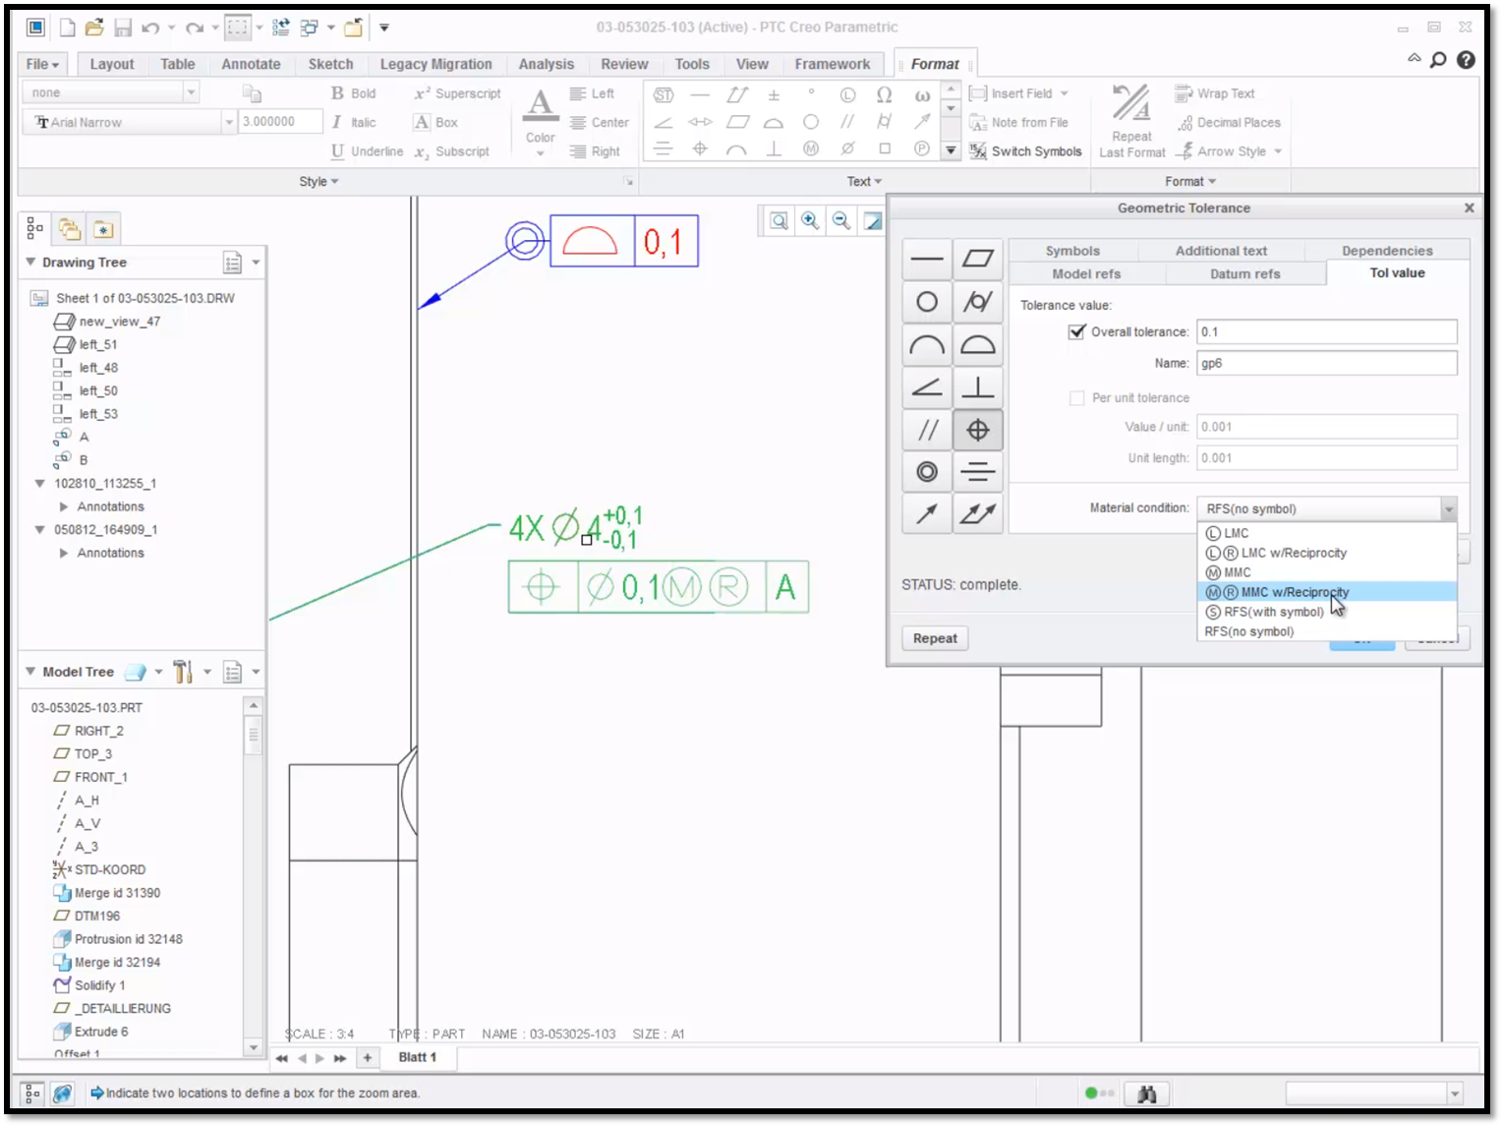
Task: Open the Annotate ribbon tab
Action: 251,64
